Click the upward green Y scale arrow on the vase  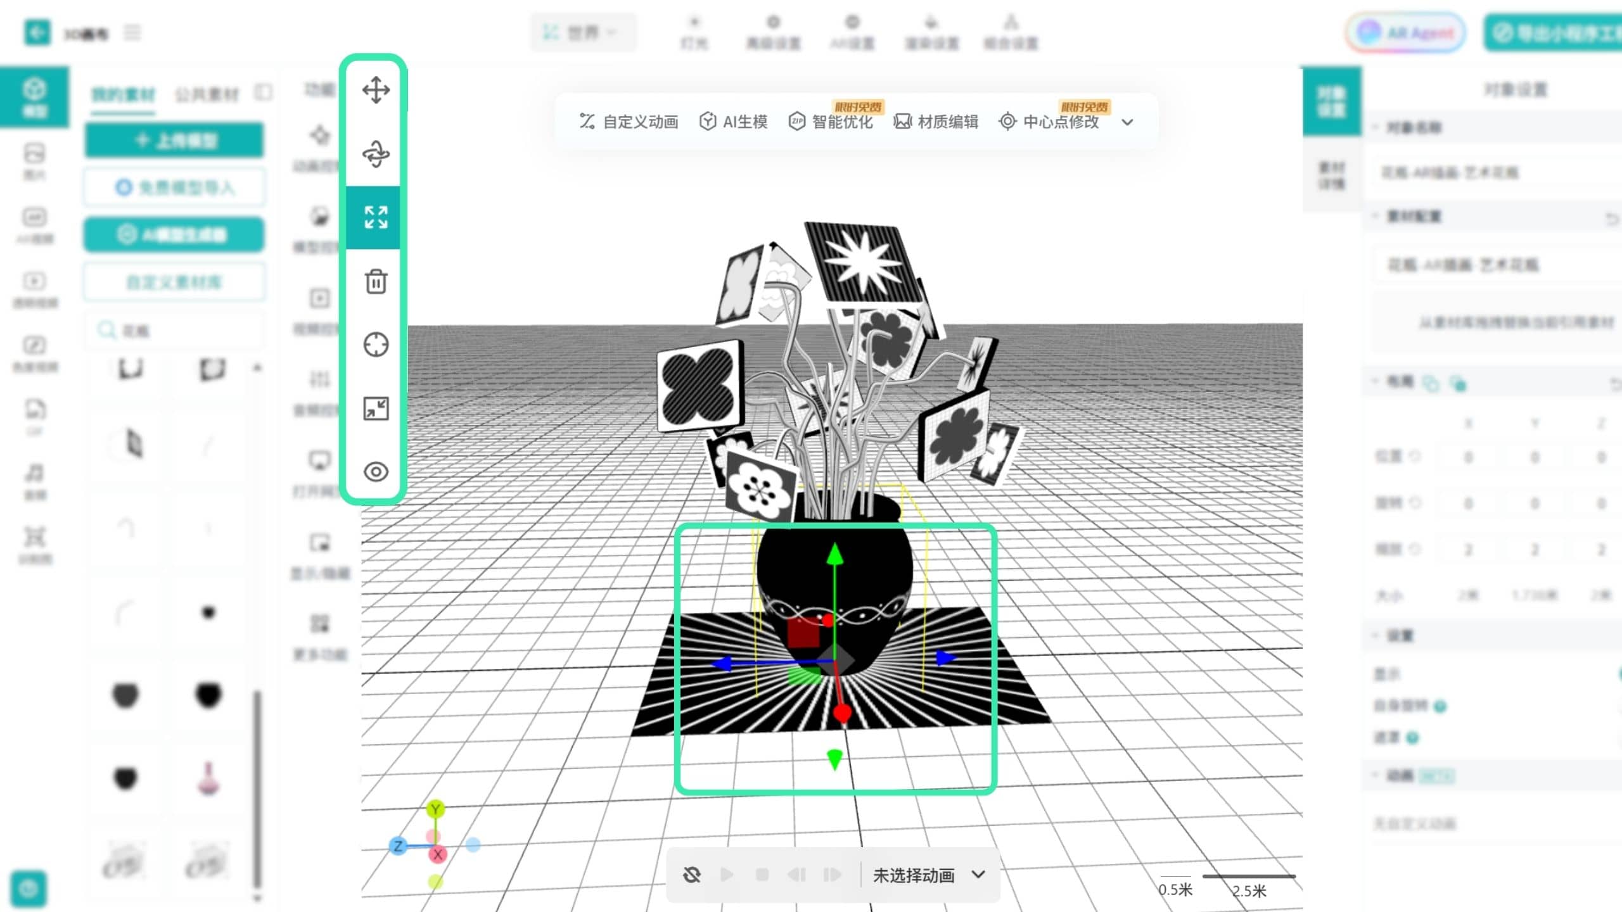835,554
